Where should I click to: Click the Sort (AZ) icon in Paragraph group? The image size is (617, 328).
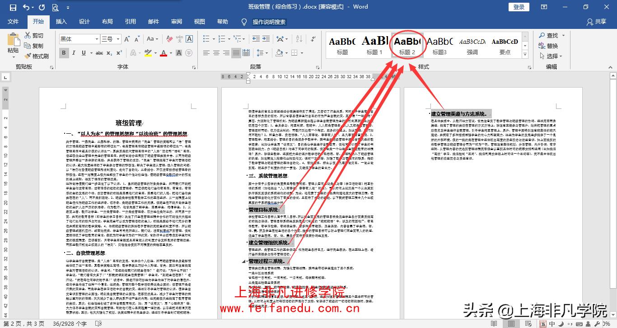pyautogui.click(x=298, y=39)
